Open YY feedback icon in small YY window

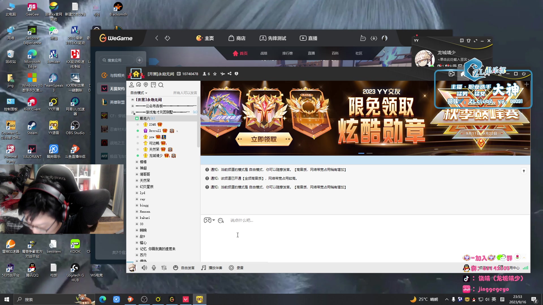coord(462,41)
